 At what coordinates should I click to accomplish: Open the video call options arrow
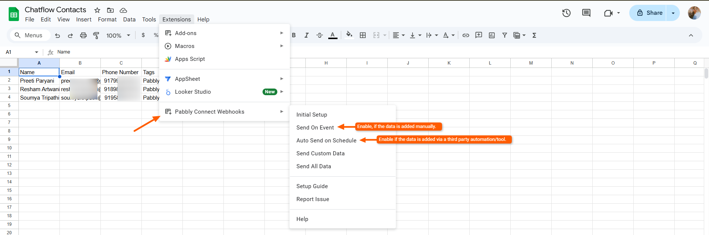619,13
